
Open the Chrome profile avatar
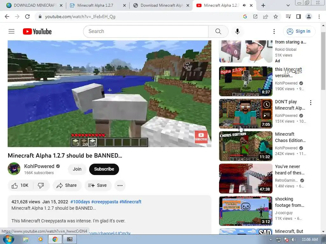coord(309,17)
